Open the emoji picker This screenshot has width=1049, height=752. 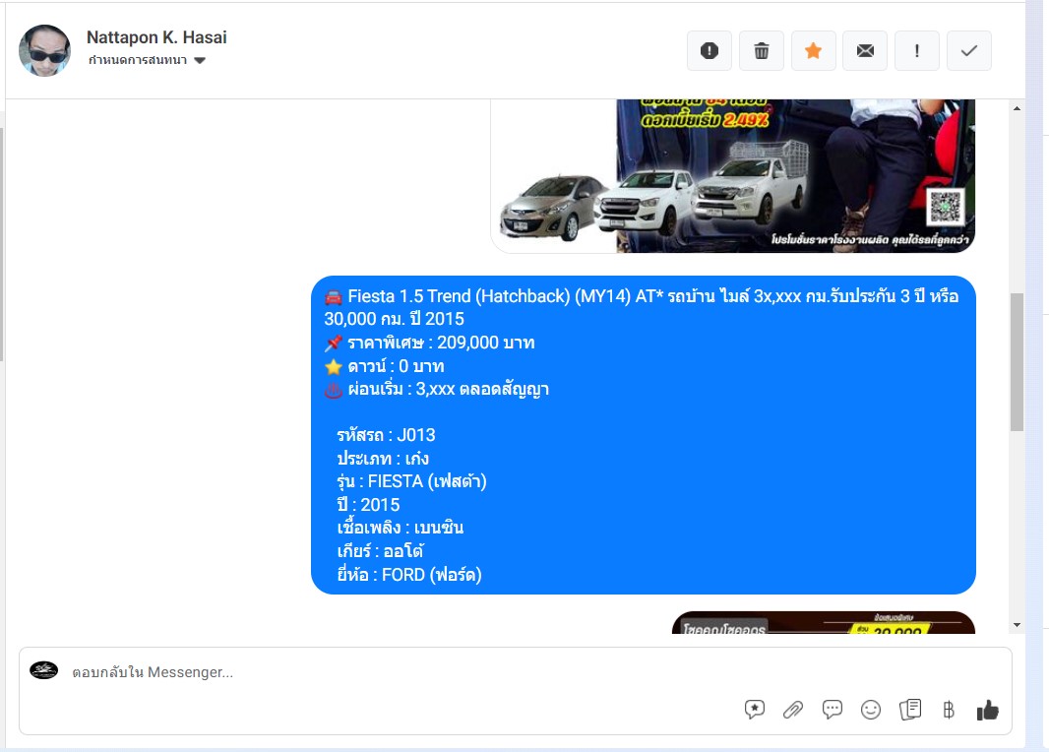point(870,709)
